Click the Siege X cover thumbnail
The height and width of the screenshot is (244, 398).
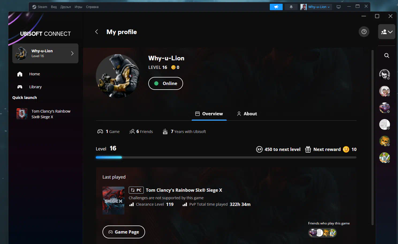pos(113,200)
